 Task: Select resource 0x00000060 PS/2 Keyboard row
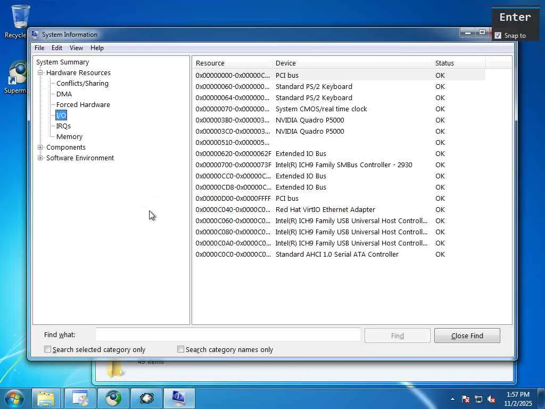339,87
